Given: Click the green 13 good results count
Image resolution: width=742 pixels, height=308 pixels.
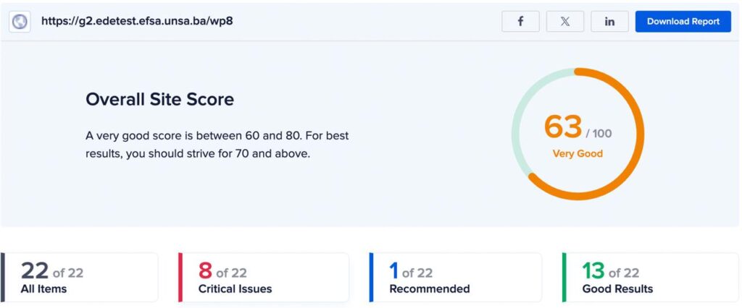Looking at the screenshot, I should coord(593,271).
